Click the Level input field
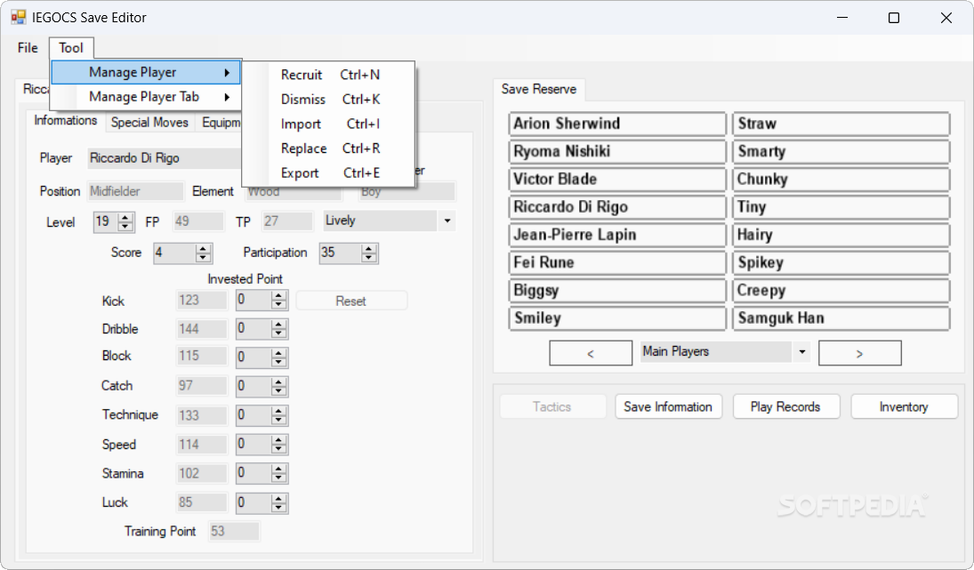Image resolution: width=974 pixels, height=570 pixels. tap(106, 221)
